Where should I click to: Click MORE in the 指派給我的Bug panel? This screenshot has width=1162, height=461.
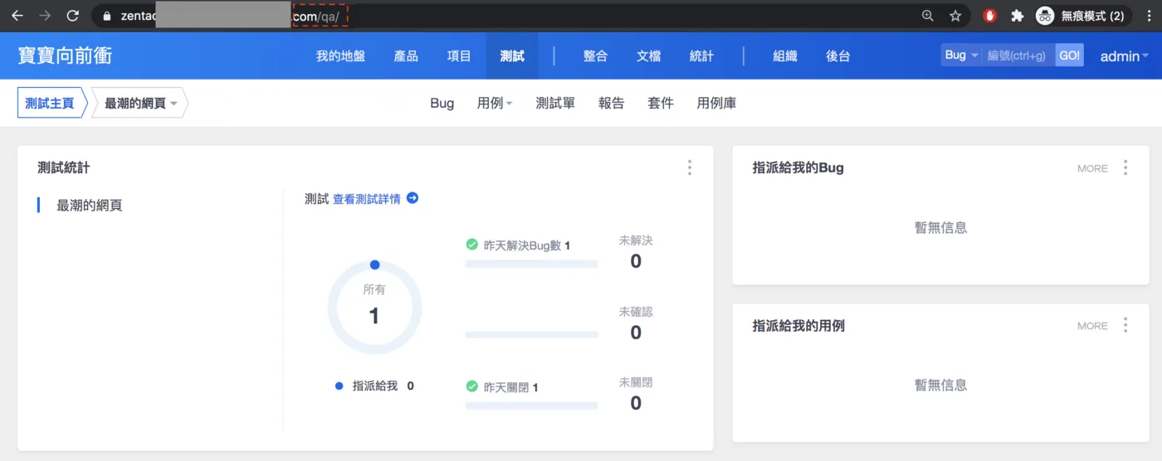[1092, 168]
